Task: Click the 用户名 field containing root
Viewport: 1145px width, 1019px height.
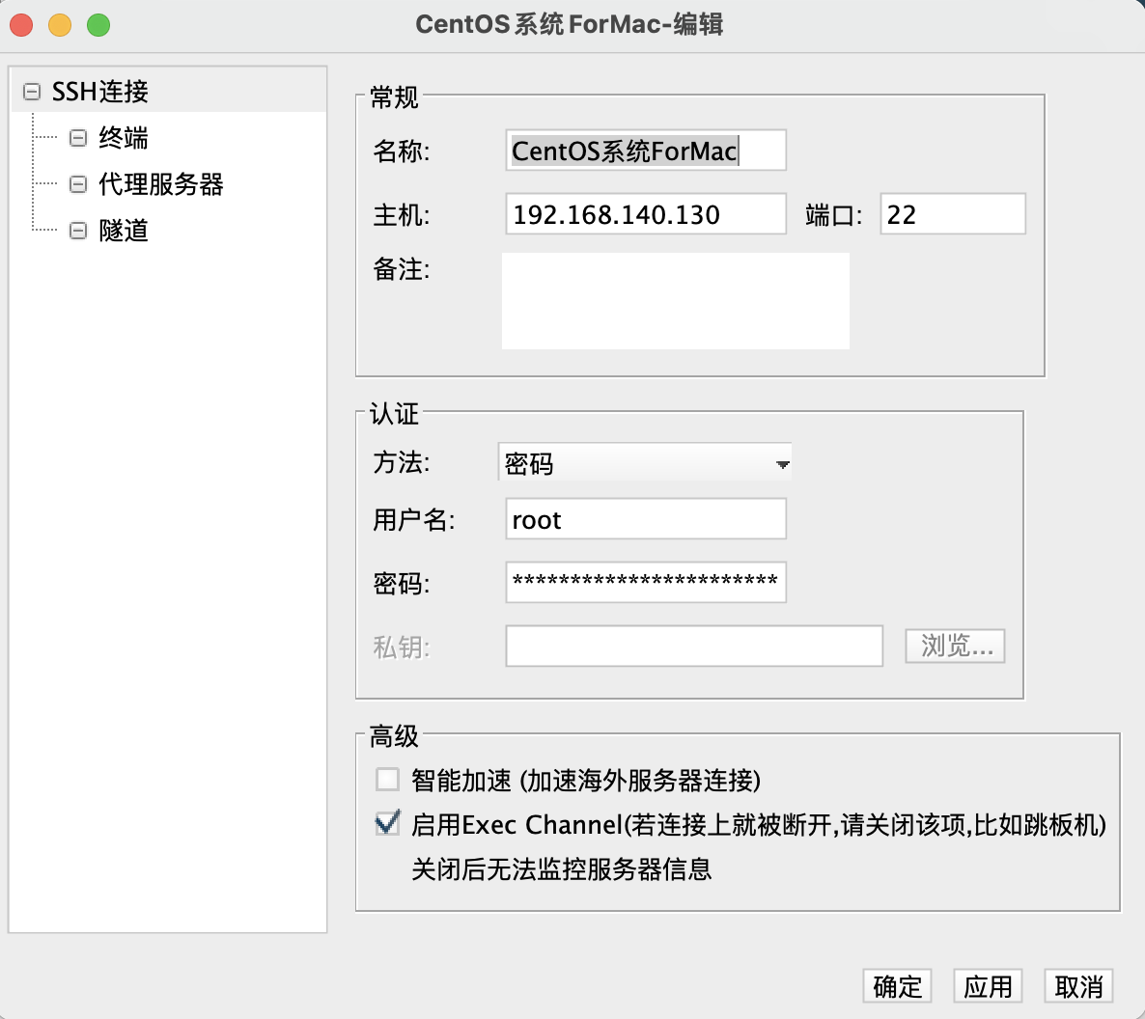Action: pos(646,519)
